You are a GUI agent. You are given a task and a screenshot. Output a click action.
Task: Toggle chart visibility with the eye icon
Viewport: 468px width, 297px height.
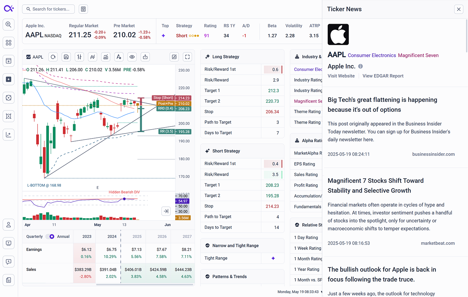pos(132,57)
